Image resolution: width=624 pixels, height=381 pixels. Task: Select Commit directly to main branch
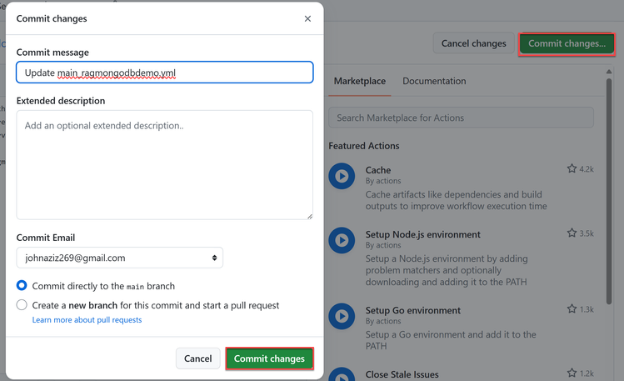coord(22,285)
